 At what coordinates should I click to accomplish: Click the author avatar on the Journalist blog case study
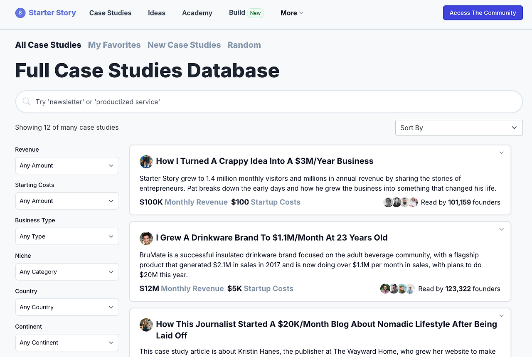coord(146,325)
